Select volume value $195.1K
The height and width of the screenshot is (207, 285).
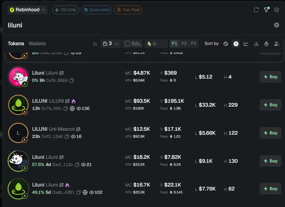click(174, 101)
